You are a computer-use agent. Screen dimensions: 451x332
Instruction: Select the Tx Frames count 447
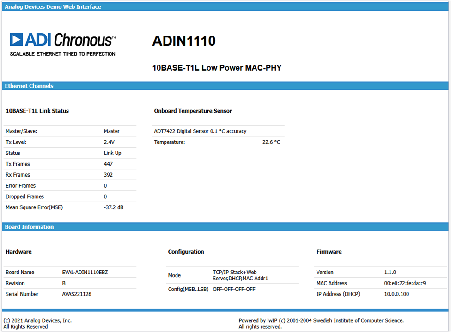coord(108,164)
